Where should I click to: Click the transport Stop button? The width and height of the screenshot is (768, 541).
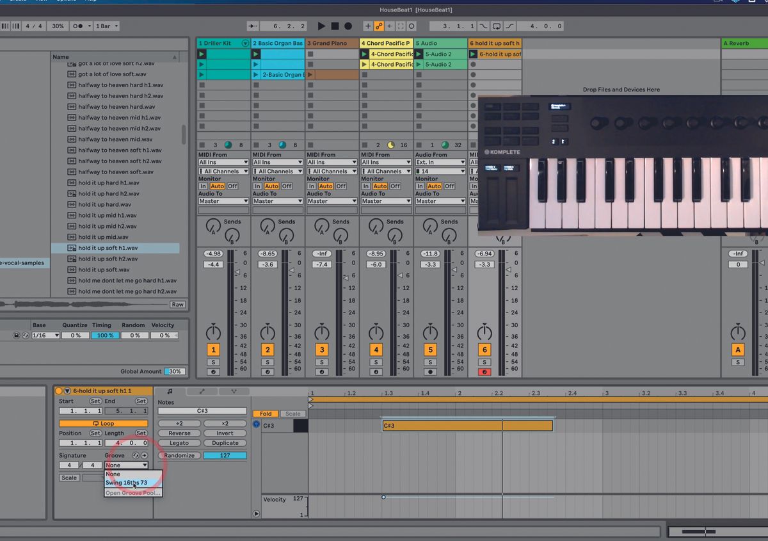click(x=335, y=26)
